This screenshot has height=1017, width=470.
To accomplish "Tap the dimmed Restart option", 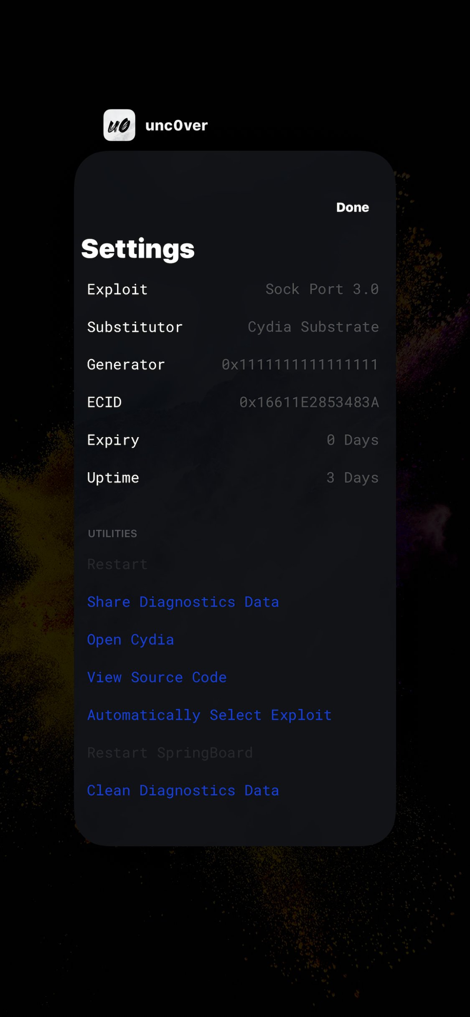I will click(117, 564).
